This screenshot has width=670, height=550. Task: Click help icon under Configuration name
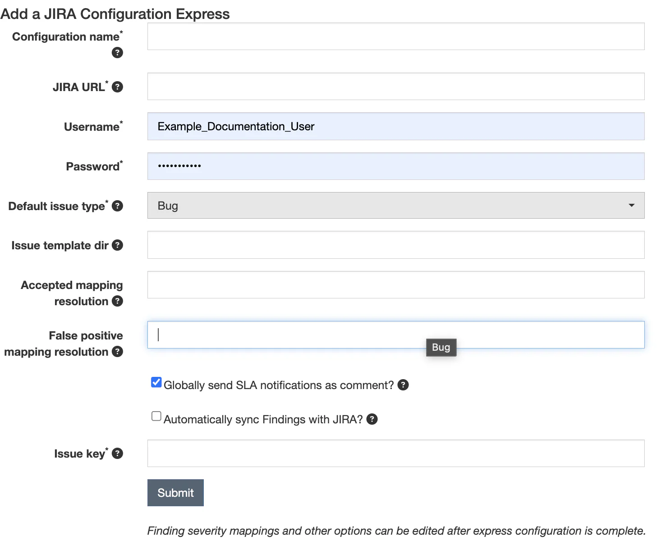tap(117, 53)
